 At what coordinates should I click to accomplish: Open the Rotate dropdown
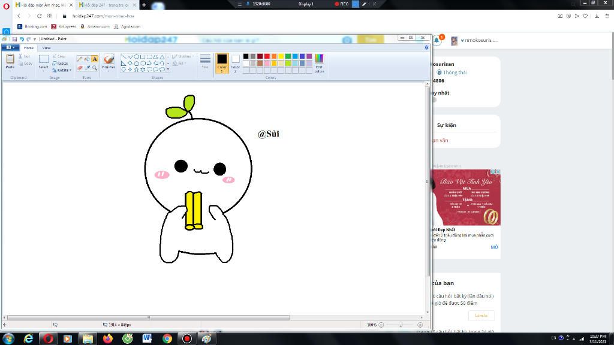click(x=62, y=71)
